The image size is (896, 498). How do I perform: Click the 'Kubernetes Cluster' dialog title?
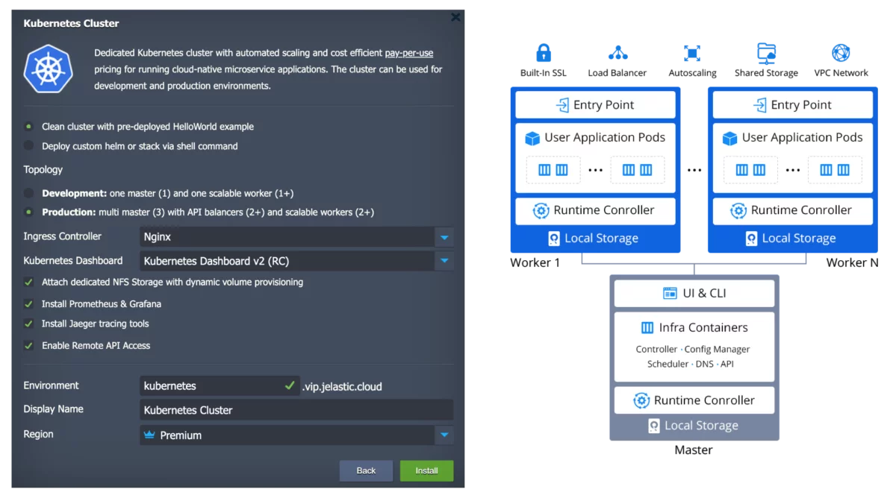(71, 23)
